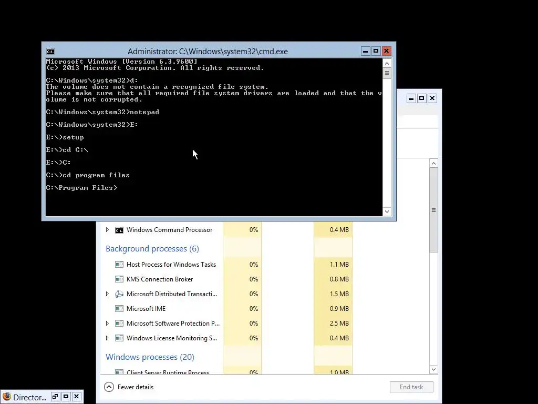Viewport: 538px width, 404px height.
Task: Click the Host Process for Windows Tasks icon
Action: [x=119, y=265]
